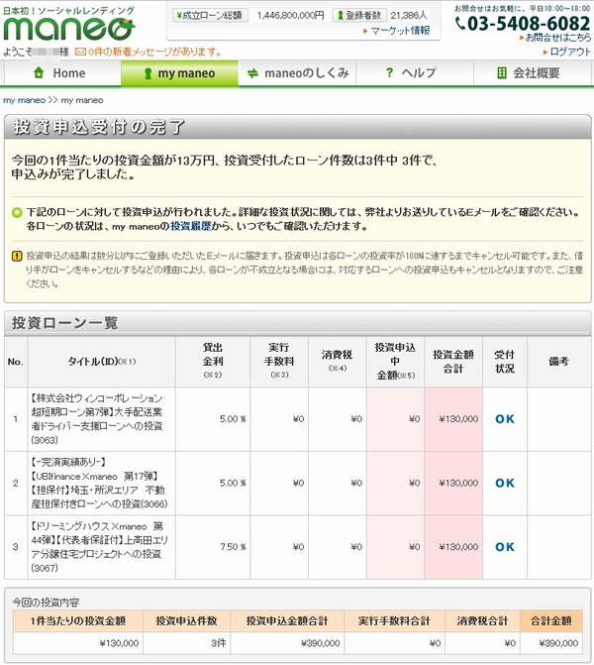Click the question mark icon beside ヘルプ

click(389, 73)
